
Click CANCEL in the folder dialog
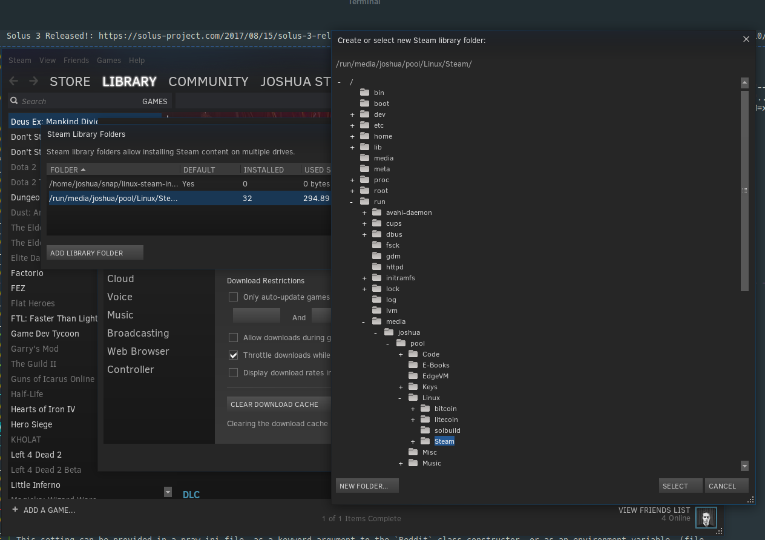727,486
